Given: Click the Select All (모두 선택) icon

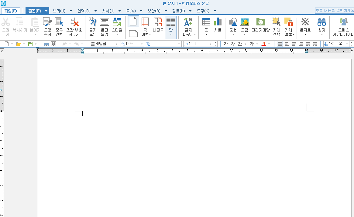Looking at the screenshot, I should [x=59, y=22].
